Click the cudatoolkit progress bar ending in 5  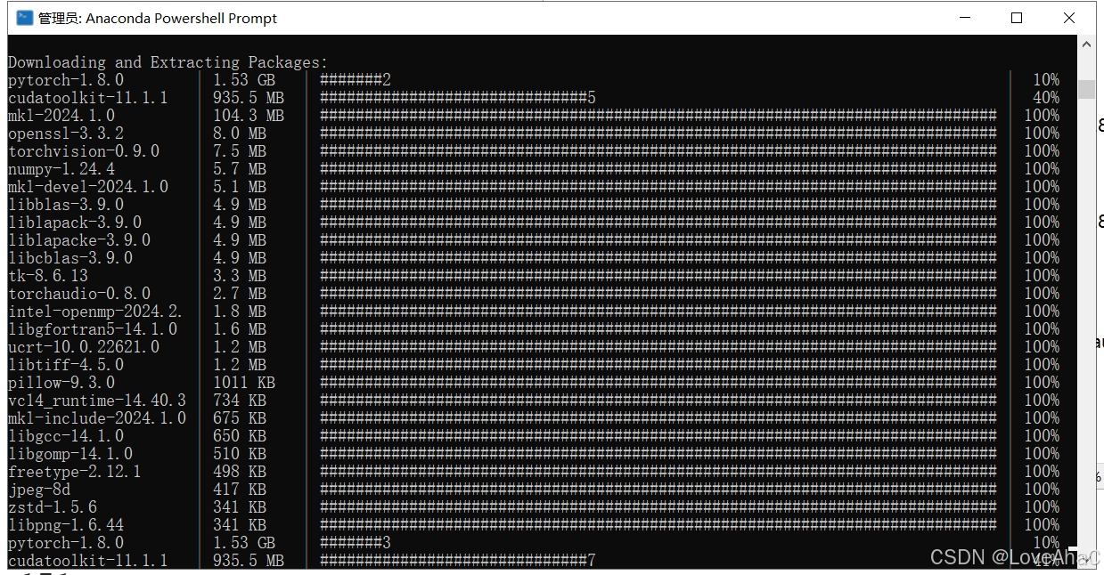pyautogui.click(x=458, y=98)
